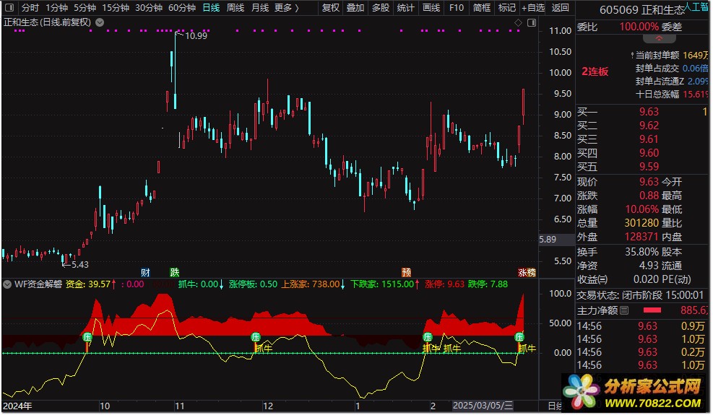
Task: Click the orange 预 forecast marker
Action: click(407, 272)
